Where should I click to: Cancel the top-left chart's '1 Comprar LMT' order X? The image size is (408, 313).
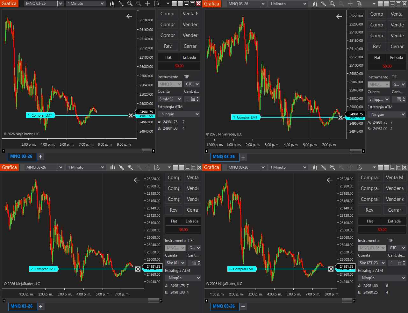tap(131, 115)
